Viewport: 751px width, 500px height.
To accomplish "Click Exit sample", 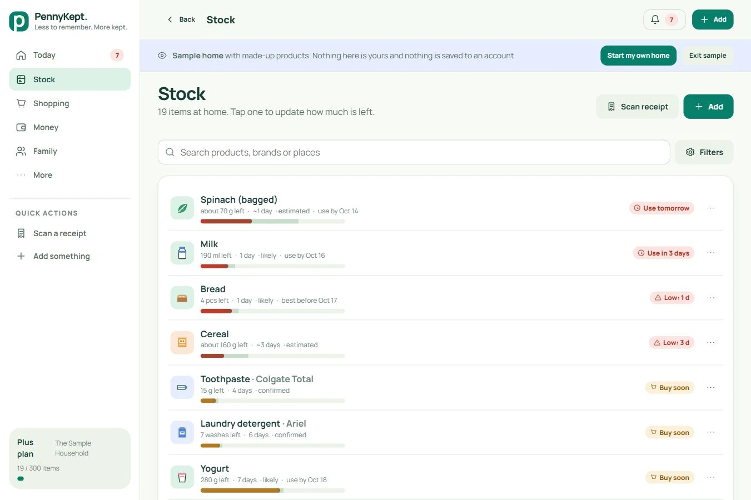I will (708, 56).
